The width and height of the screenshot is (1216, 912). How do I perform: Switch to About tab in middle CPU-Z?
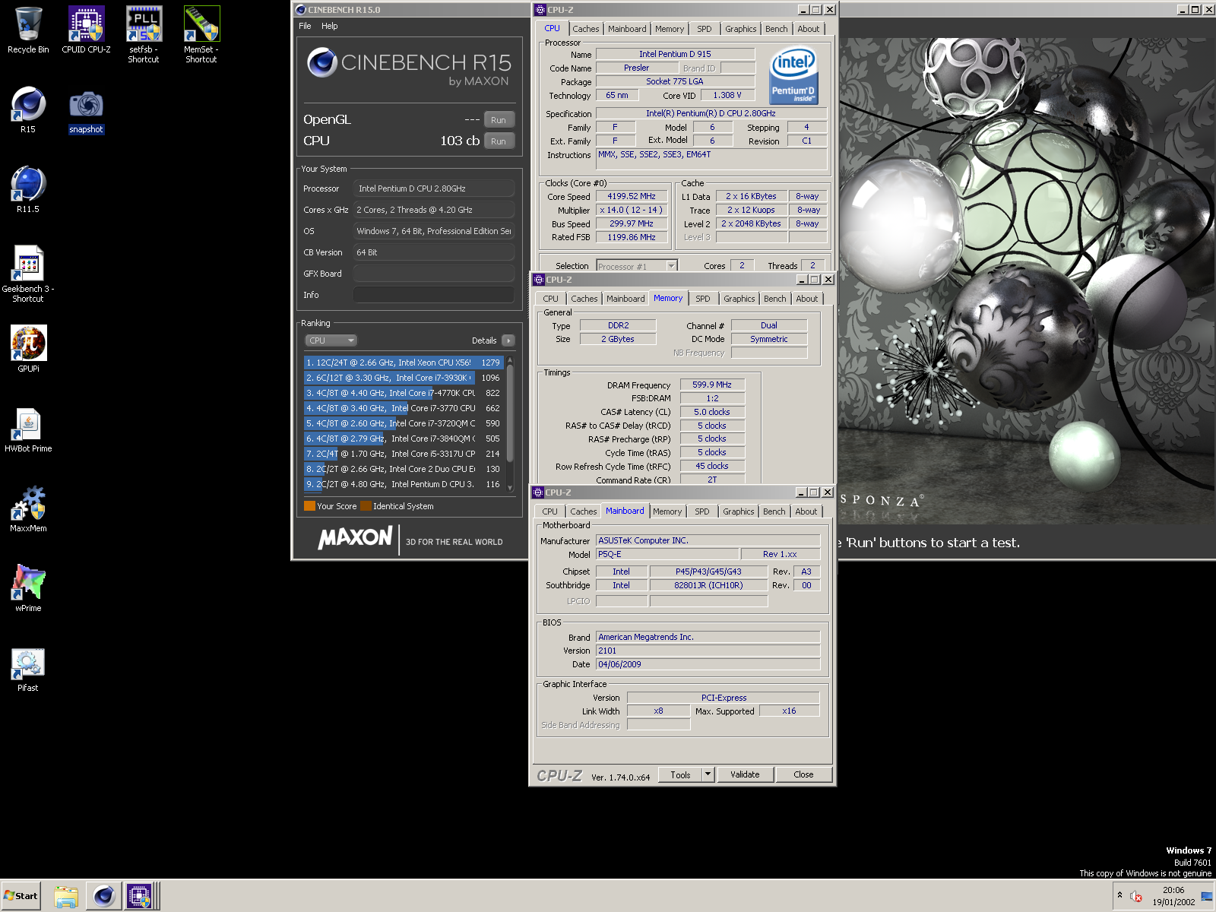click(807, 299)
